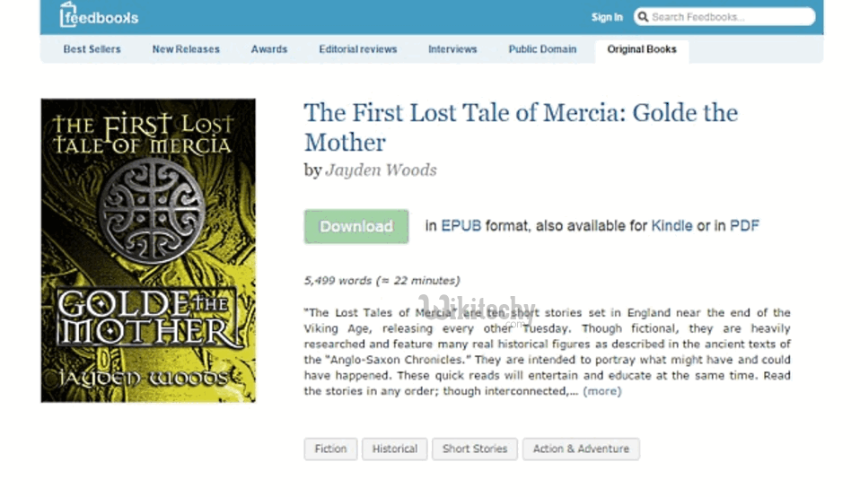860x497 pixels.
Task: Open the Public Domain tab
Action: tap(542, 49)
